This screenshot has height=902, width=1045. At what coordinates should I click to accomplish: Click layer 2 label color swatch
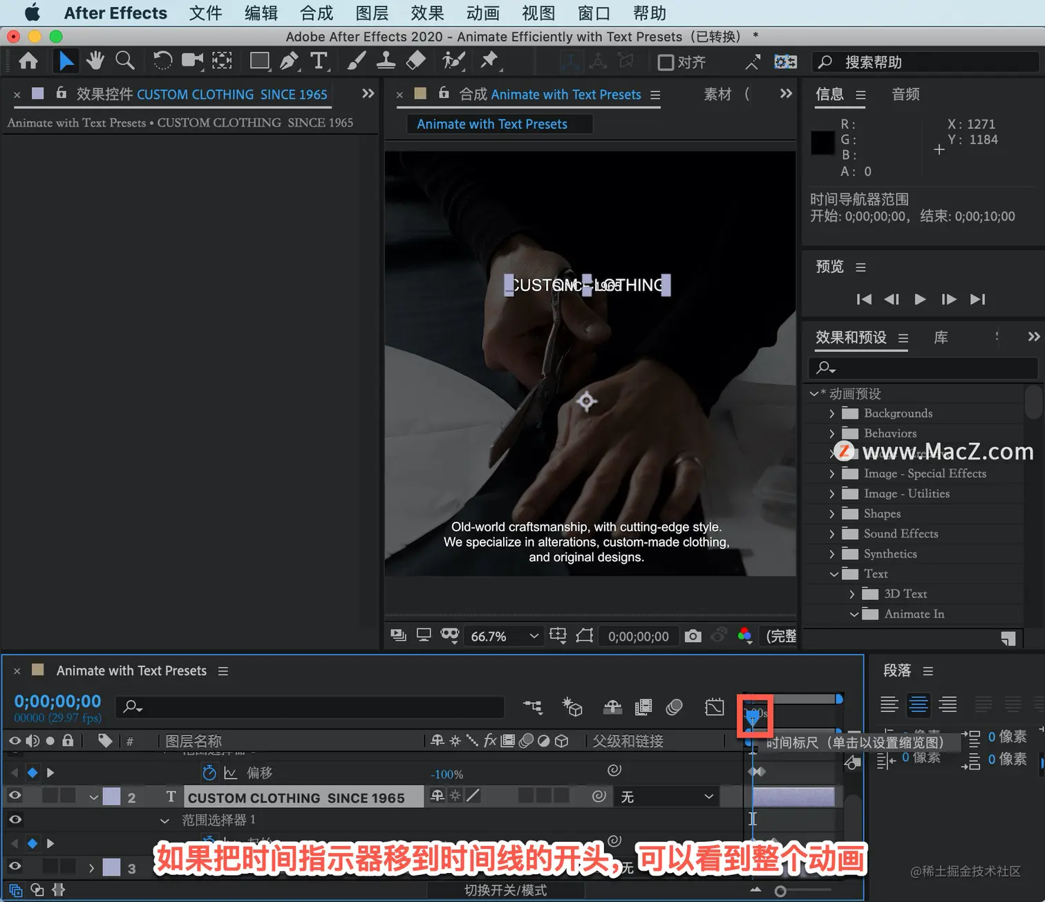click(x=111, y=796)
